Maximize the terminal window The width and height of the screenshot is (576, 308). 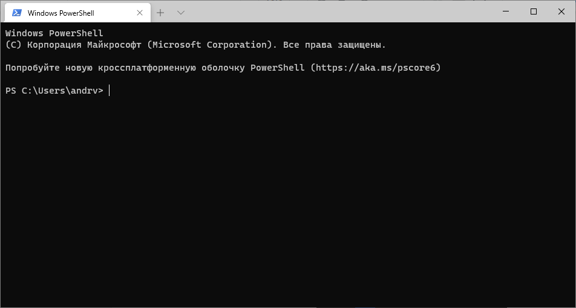coord(533,11)
